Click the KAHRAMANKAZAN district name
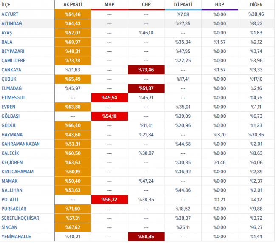The height and width of the screenshot is (243, 276). (21, 144)
